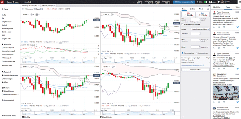Open Punti di distanza dal prezzo dropdown

[x=200, y=29]
